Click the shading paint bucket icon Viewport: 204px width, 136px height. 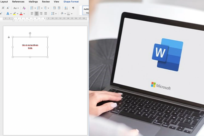[x=62, y=14]
